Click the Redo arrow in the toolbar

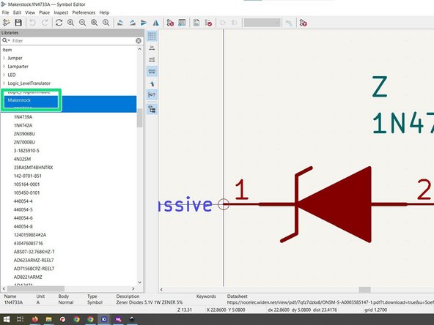(x=45, y=23)
